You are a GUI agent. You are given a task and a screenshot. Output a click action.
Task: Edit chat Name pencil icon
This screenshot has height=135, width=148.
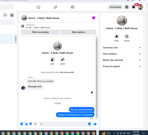coord(62,60)
